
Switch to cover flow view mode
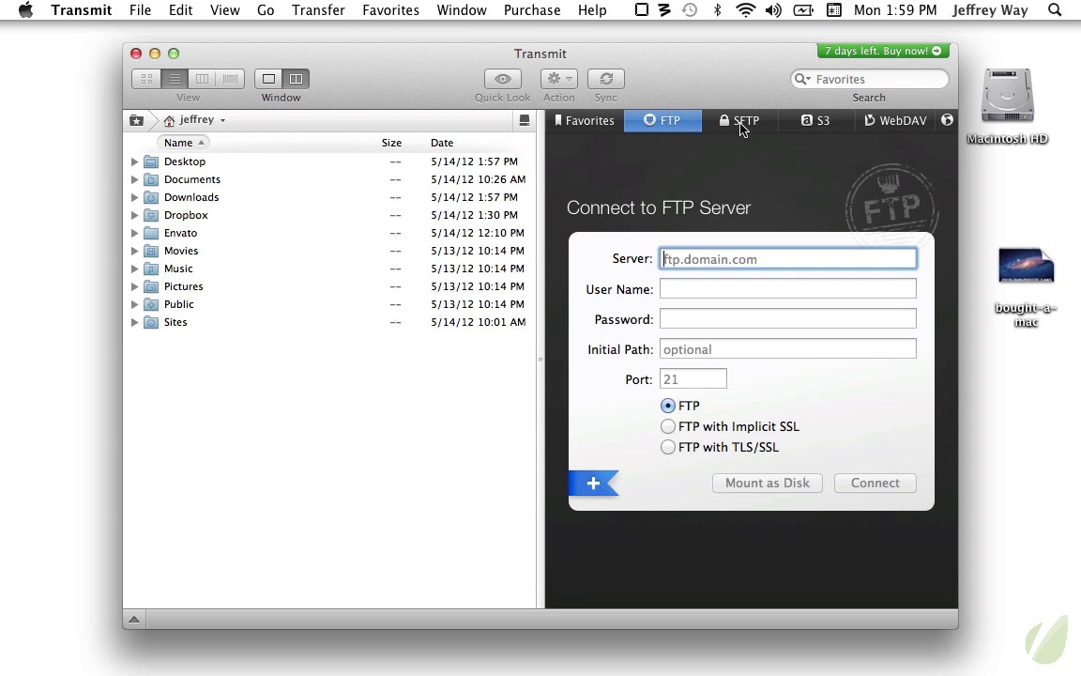(230, 79)
